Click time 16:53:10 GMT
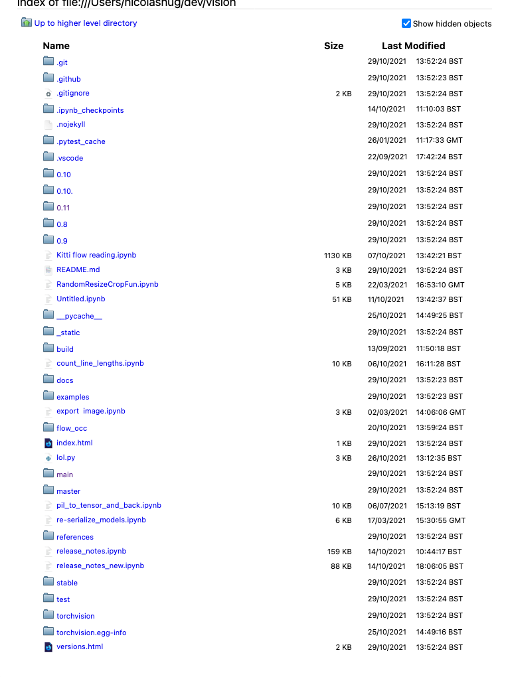Screen dimensions: 506x677 click(x=440, y=285)
